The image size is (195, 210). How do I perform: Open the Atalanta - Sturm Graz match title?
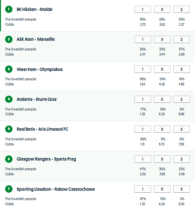point(37,99)
